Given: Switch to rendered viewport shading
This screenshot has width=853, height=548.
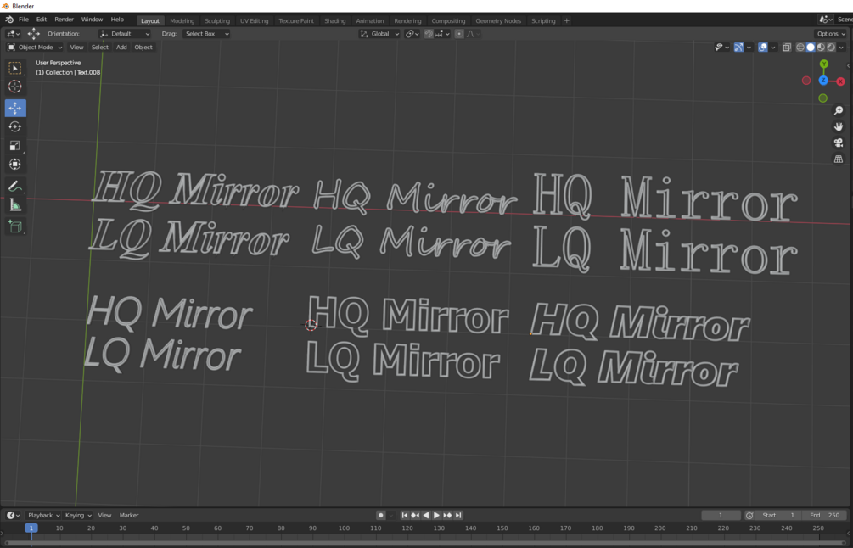Looking at the screenshot, I should tap(831, 48).
